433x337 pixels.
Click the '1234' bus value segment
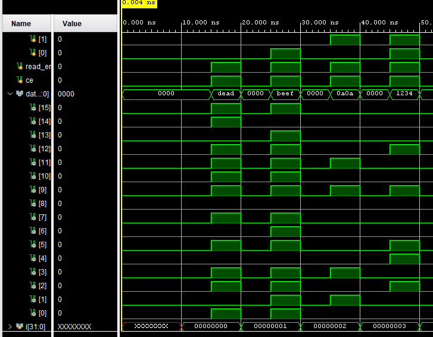click(404, 93)
